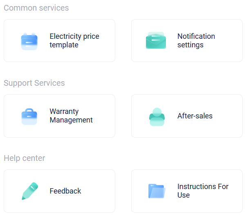Open the Feedback text label
Image resolution: width=246 pixels, height=216 pixels.
[x=65, y=191]
